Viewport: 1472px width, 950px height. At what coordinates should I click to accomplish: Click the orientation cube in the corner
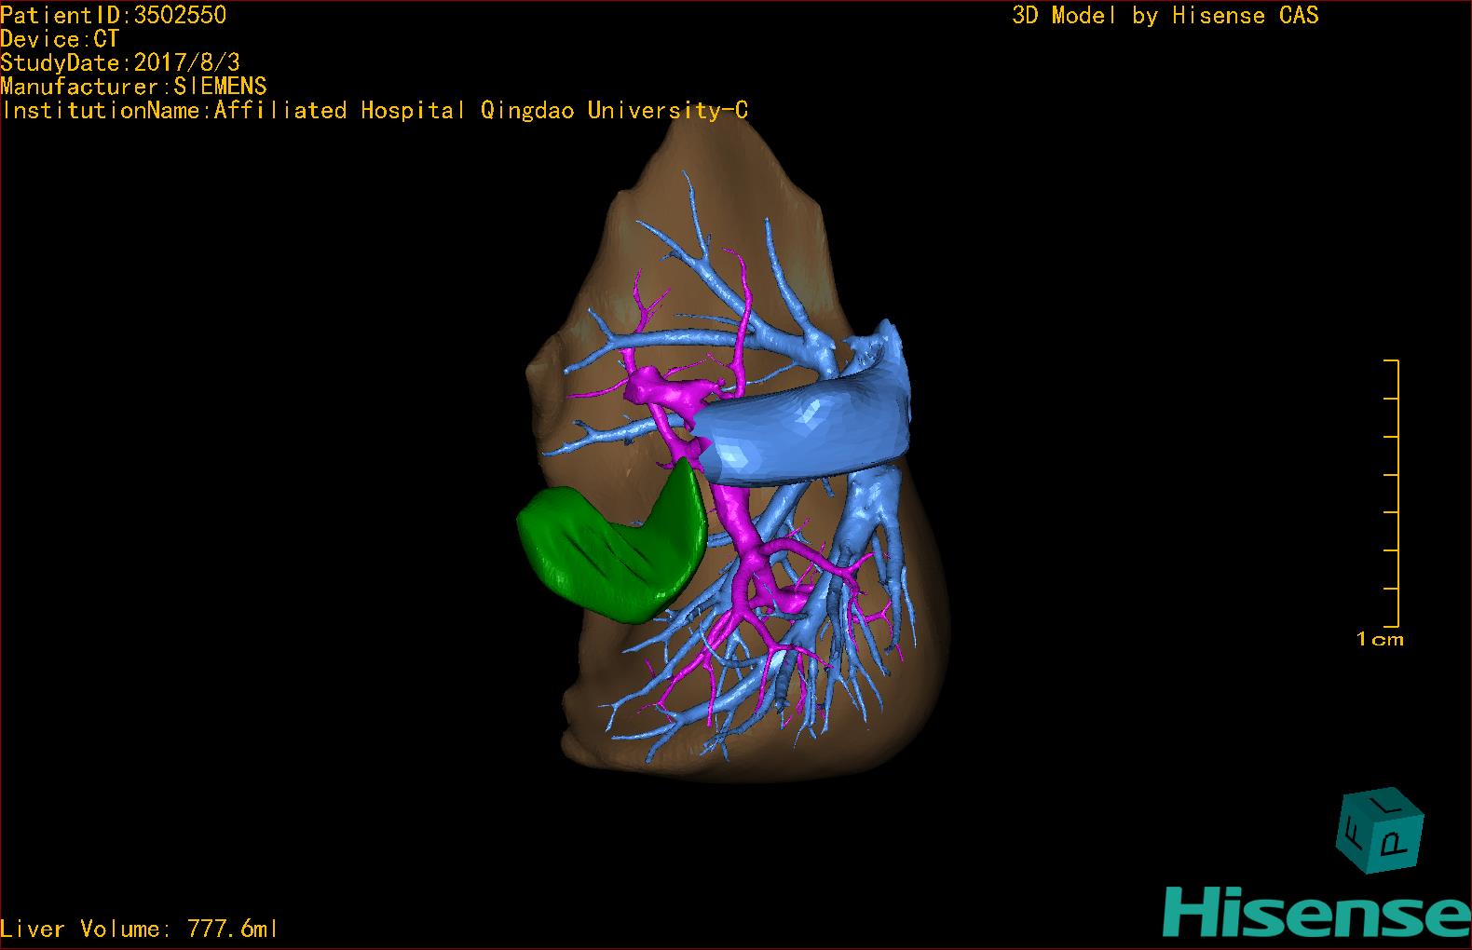coord(1381,831)
